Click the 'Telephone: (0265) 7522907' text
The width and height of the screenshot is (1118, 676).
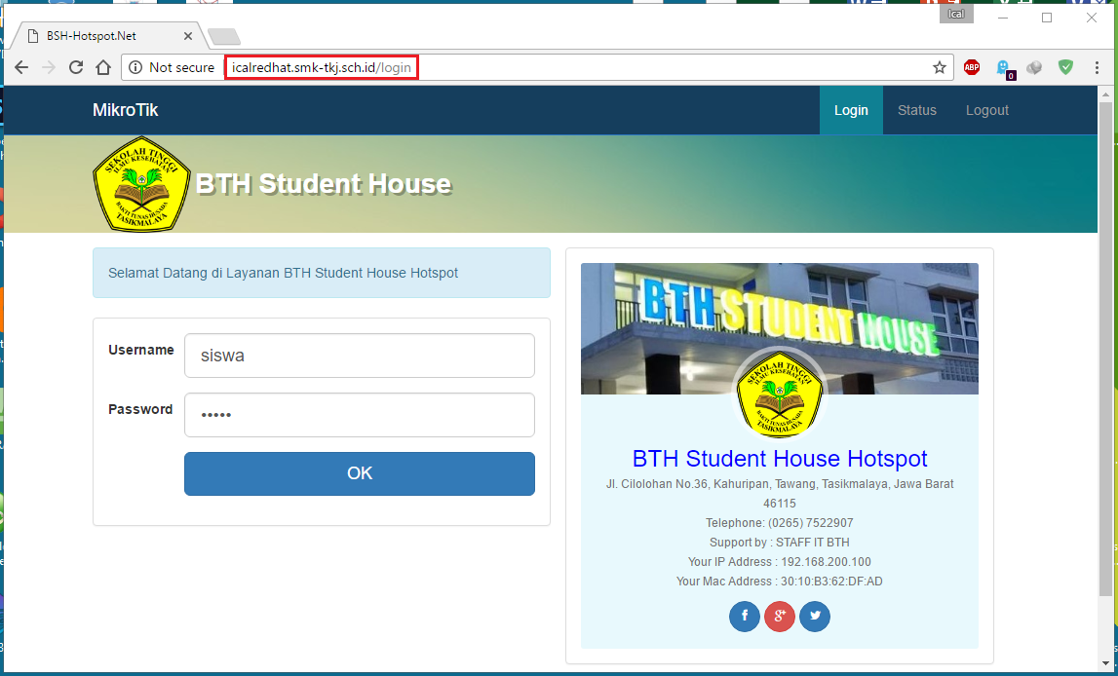(x=780, y=523)
